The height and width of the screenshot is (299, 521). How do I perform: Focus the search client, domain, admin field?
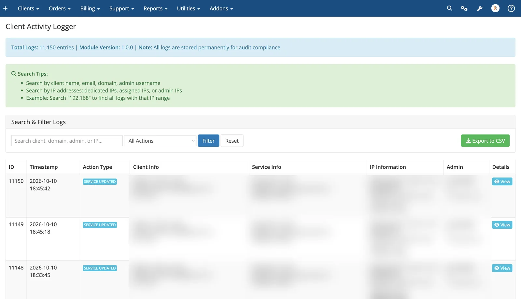point(67,141)
